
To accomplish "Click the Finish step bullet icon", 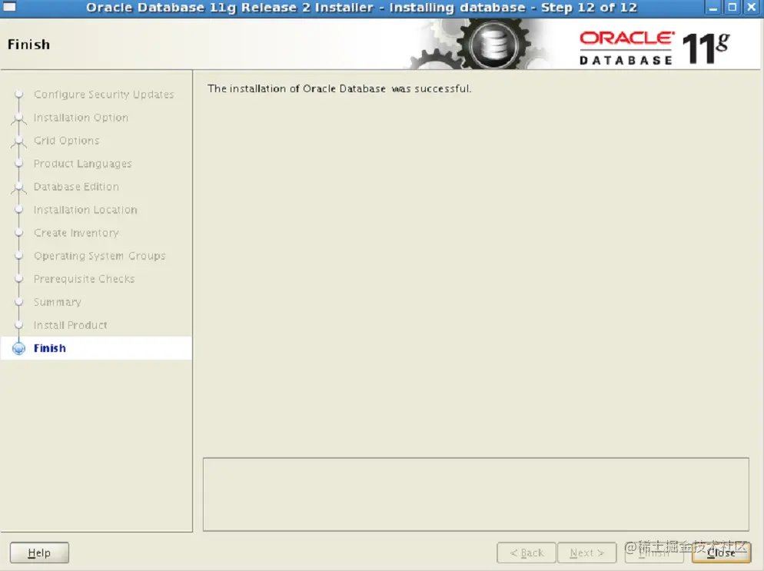I will [x=18, y=348].
